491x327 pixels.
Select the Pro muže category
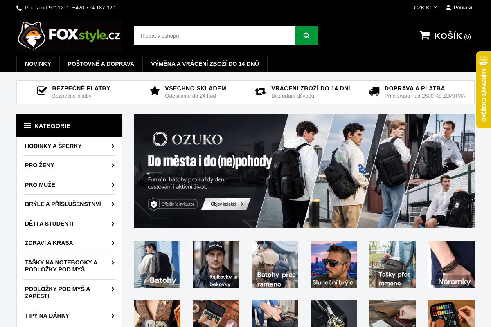pyautogui.click(x=40, y=185)
